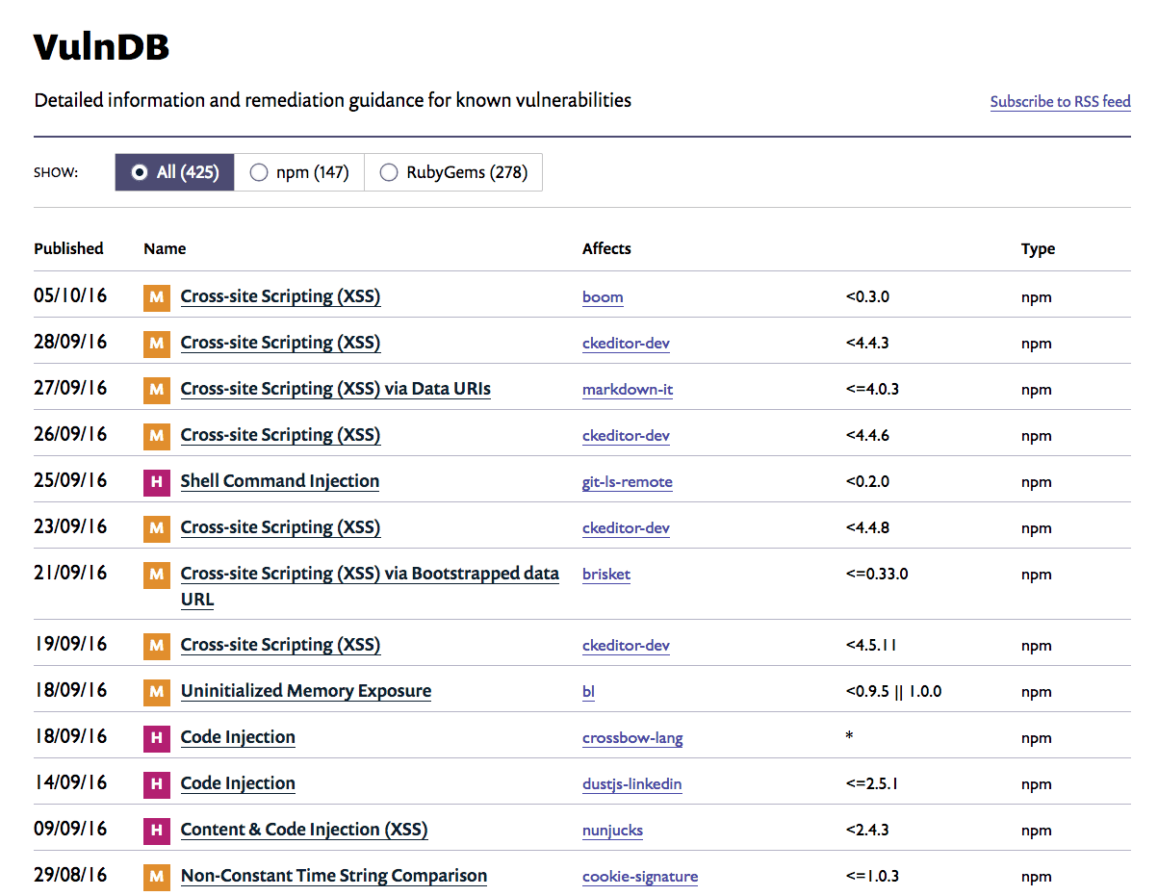1158x896 pixels.
Task: Open the brisket package link
Action: point(606,575)
